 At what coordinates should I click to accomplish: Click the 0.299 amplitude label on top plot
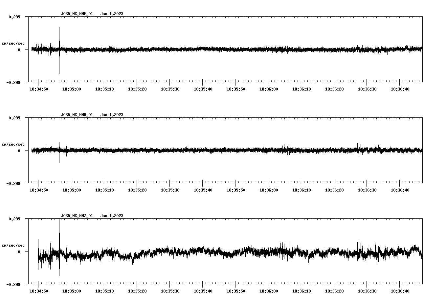tap(14, 17)
